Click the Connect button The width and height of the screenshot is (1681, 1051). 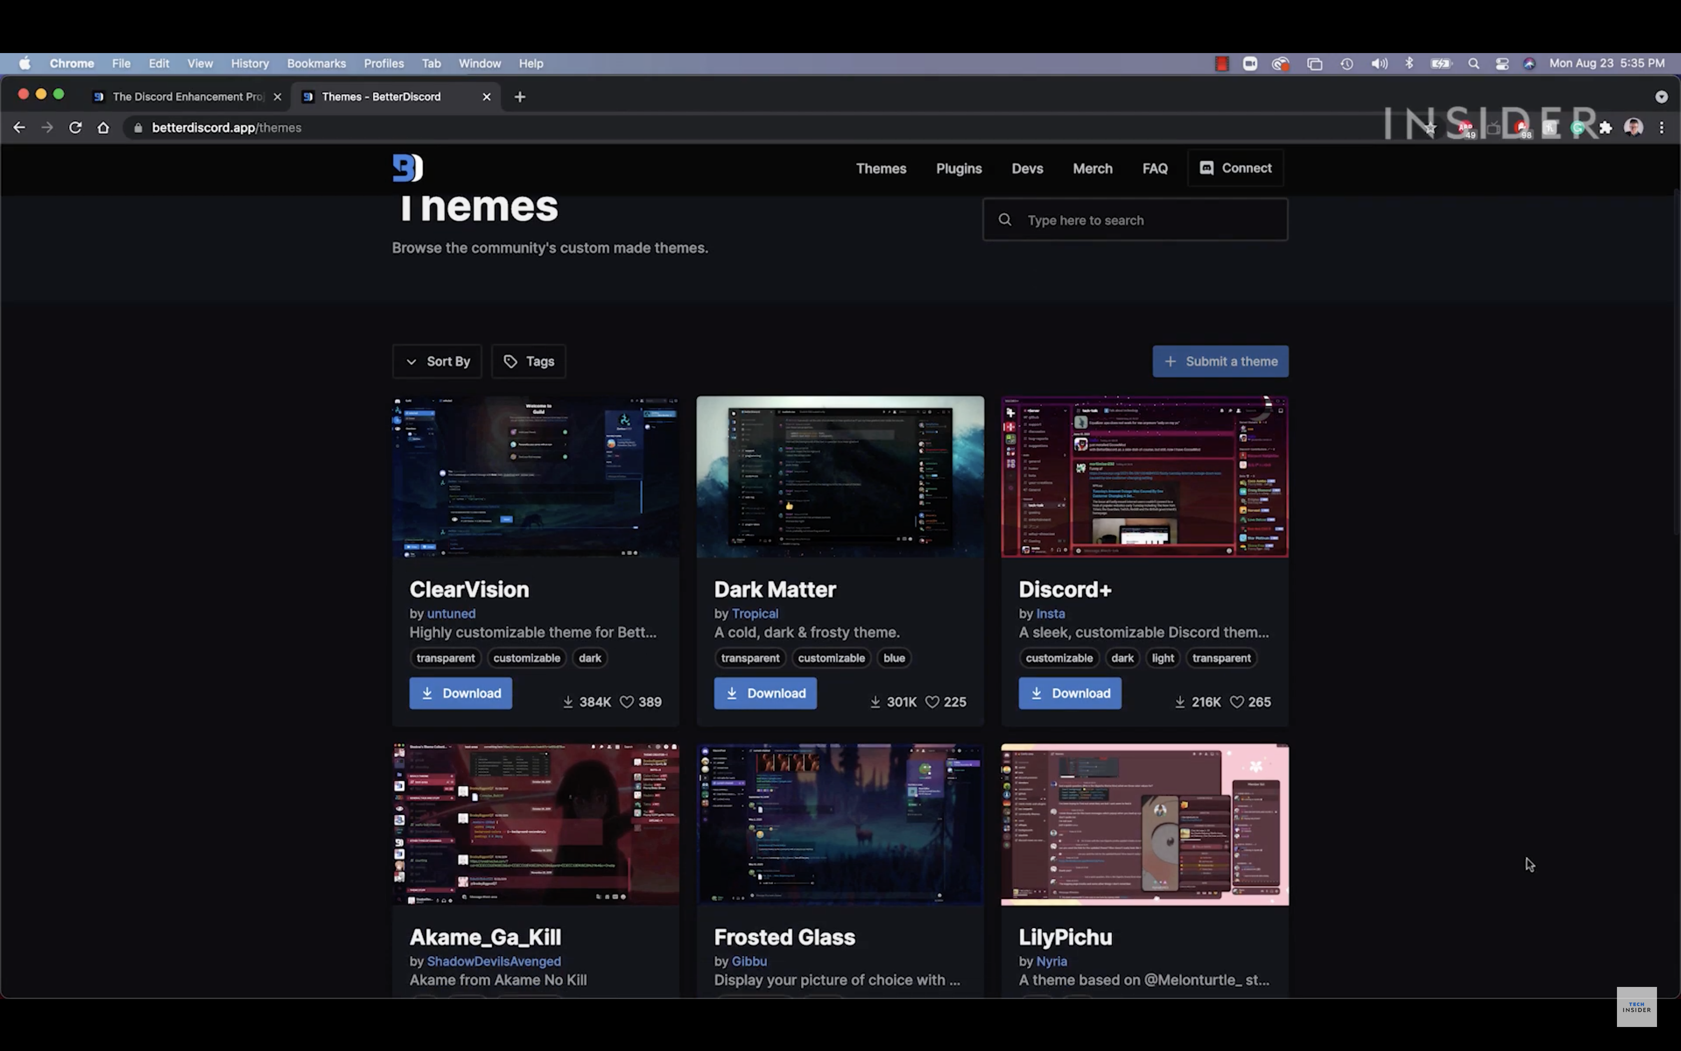click(1236, 168)
